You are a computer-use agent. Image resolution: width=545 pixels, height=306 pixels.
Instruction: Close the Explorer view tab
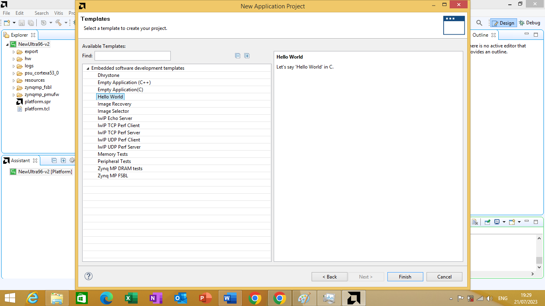[x=33, y=35]
